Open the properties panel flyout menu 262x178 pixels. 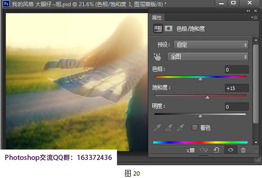click(x=254, y=17)
